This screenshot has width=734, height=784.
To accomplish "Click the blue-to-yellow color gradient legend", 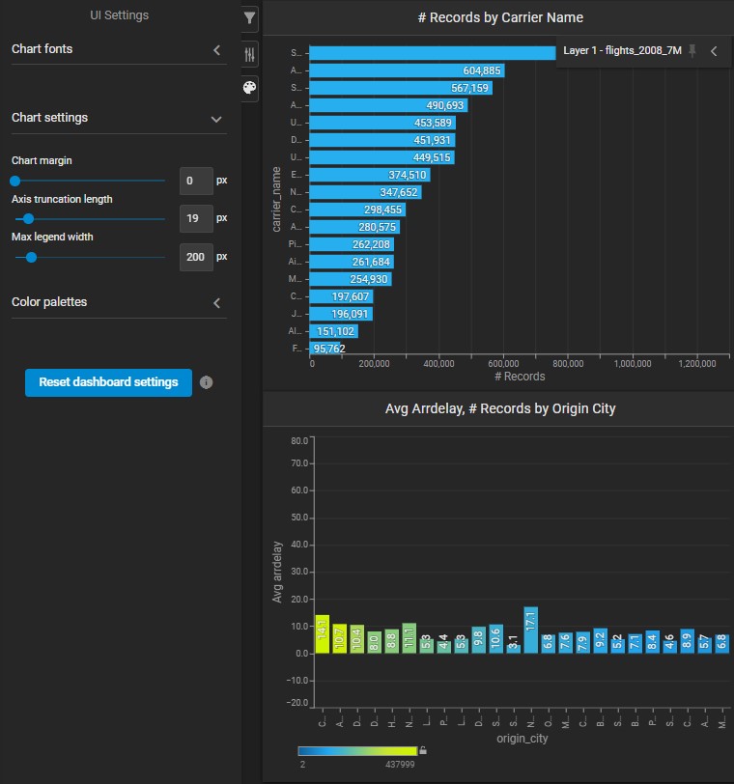I will pyautogui.click(x=357, y=750).
